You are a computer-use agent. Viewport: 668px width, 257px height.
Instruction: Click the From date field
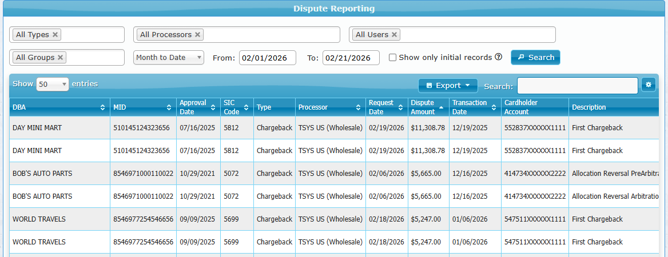267,58
